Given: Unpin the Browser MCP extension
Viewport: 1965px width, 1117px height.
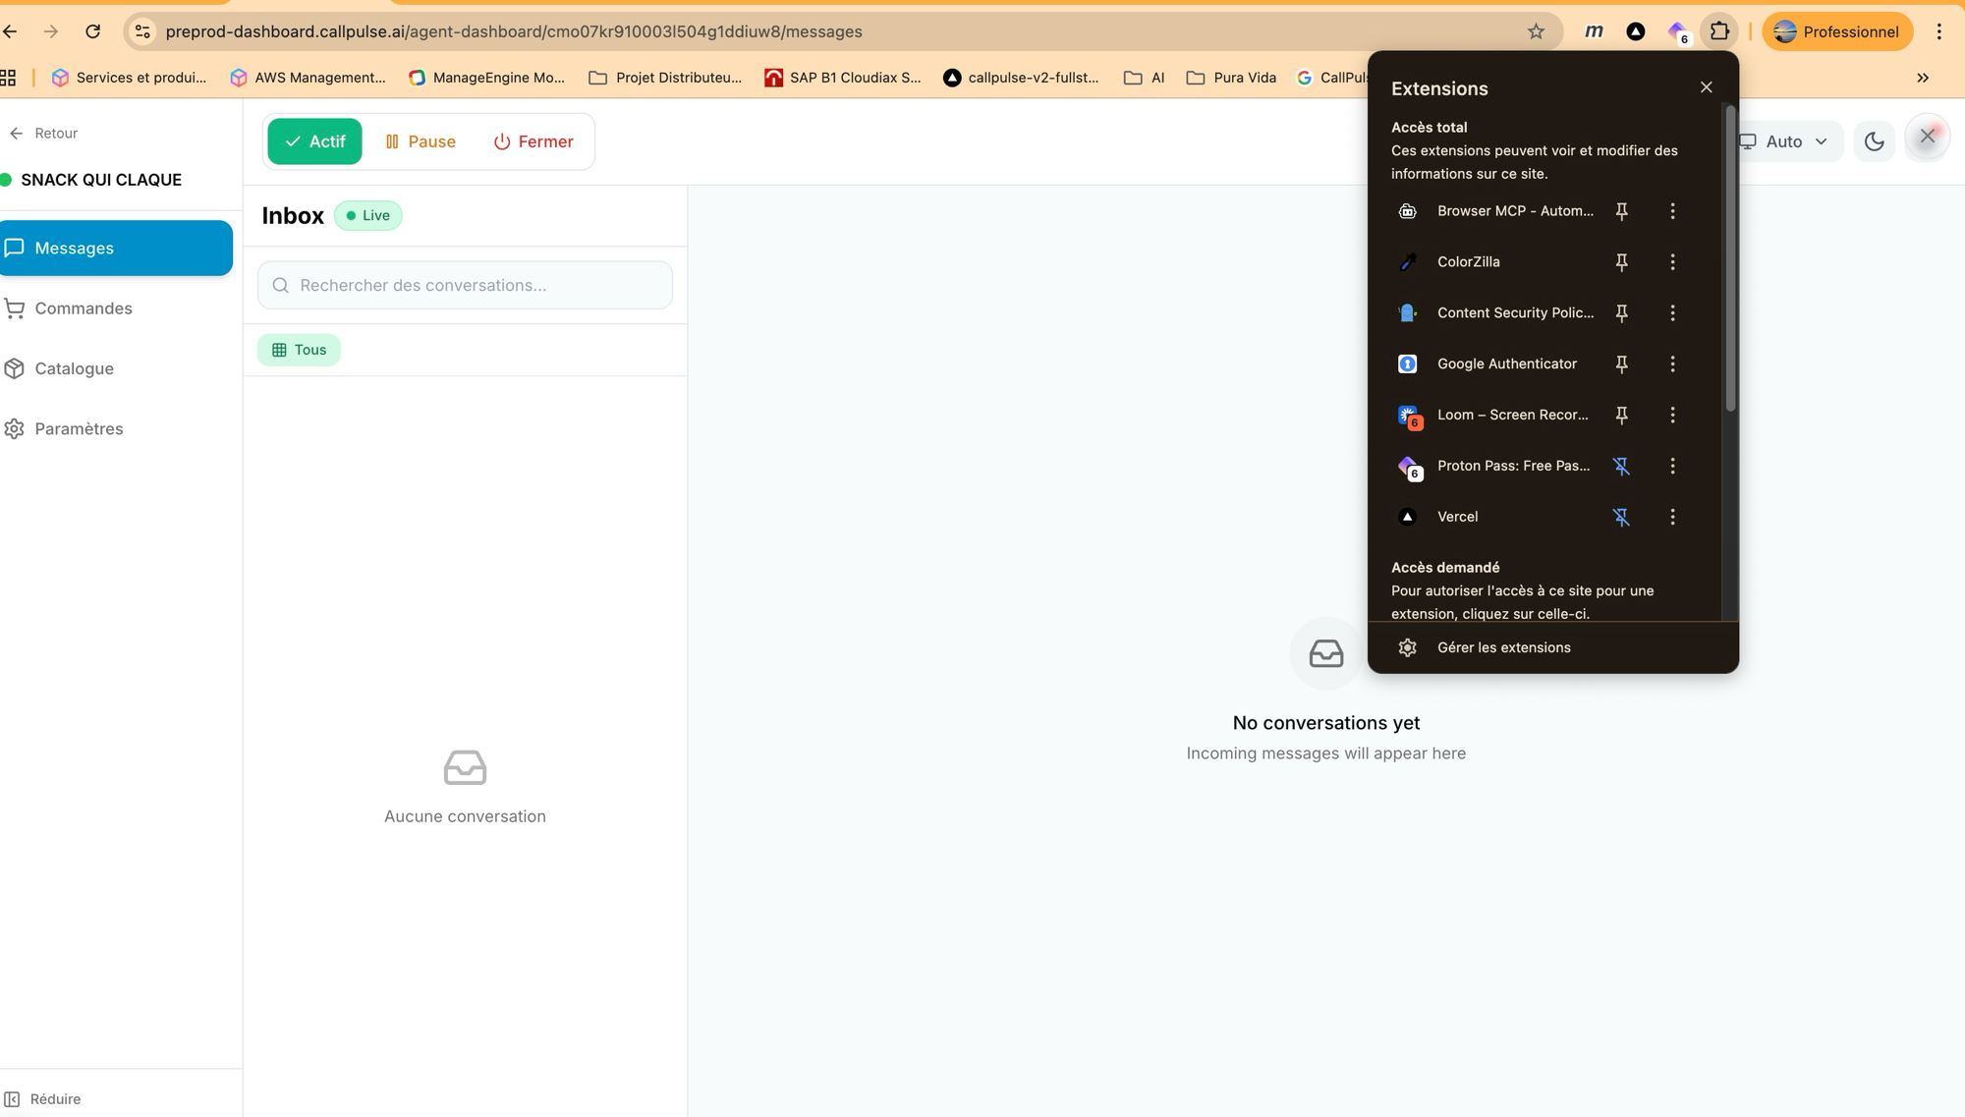Looking at the screenshot, I should [1622, 210].
